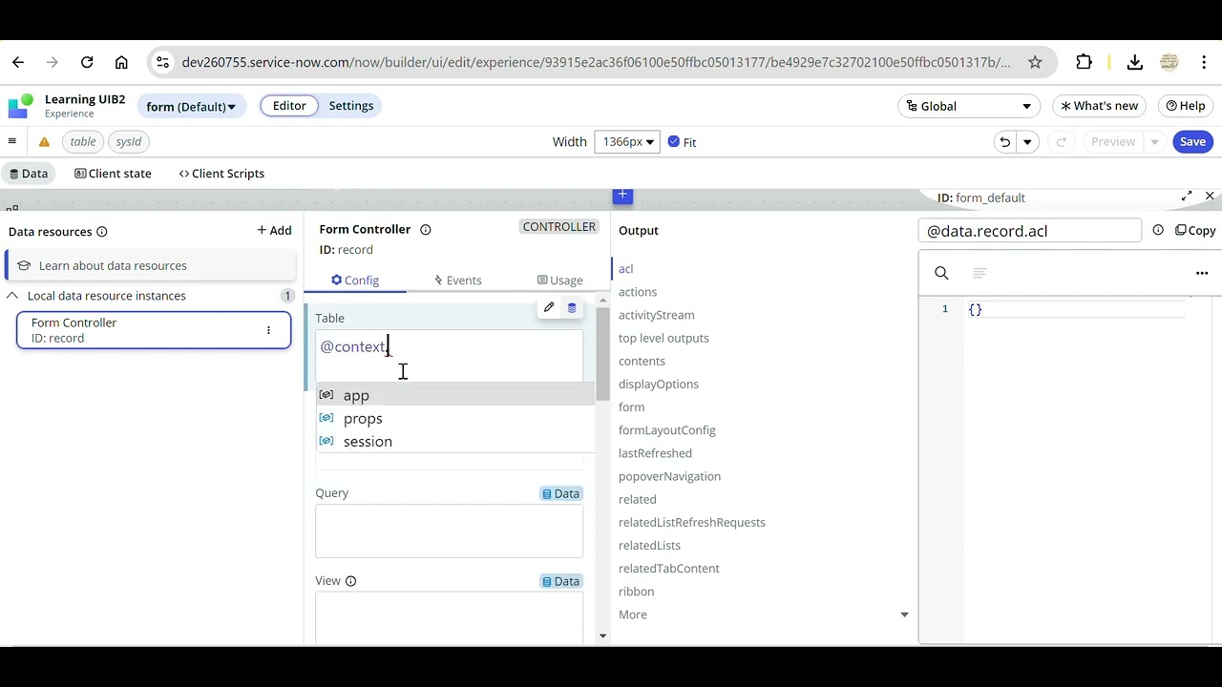Switch to Editor mode toggle

(x=289, y=106)
